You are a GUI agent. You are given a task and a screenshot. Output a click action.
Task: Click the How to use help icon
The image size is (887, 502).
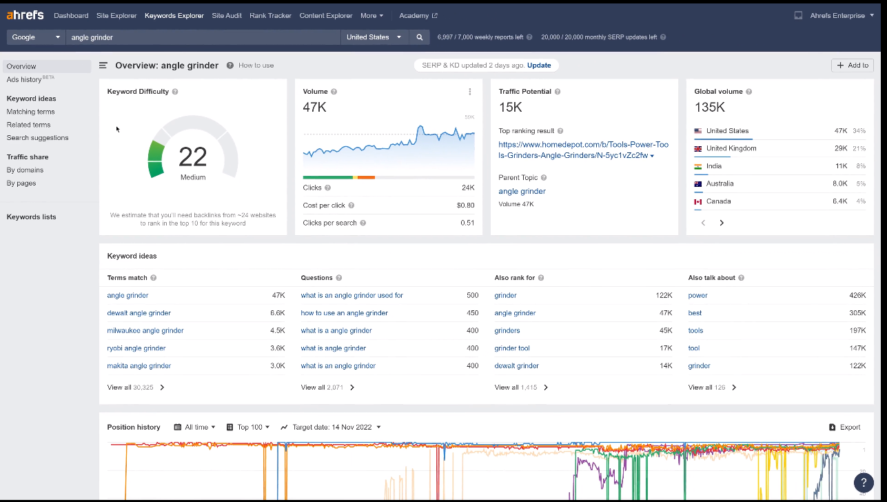coord(230,66)
